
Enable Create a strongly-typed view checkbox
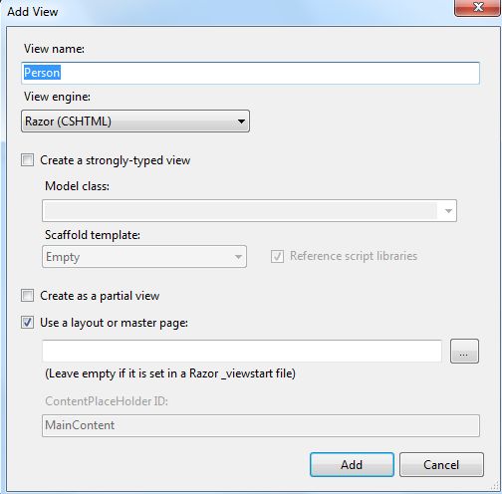pos(27,160)
